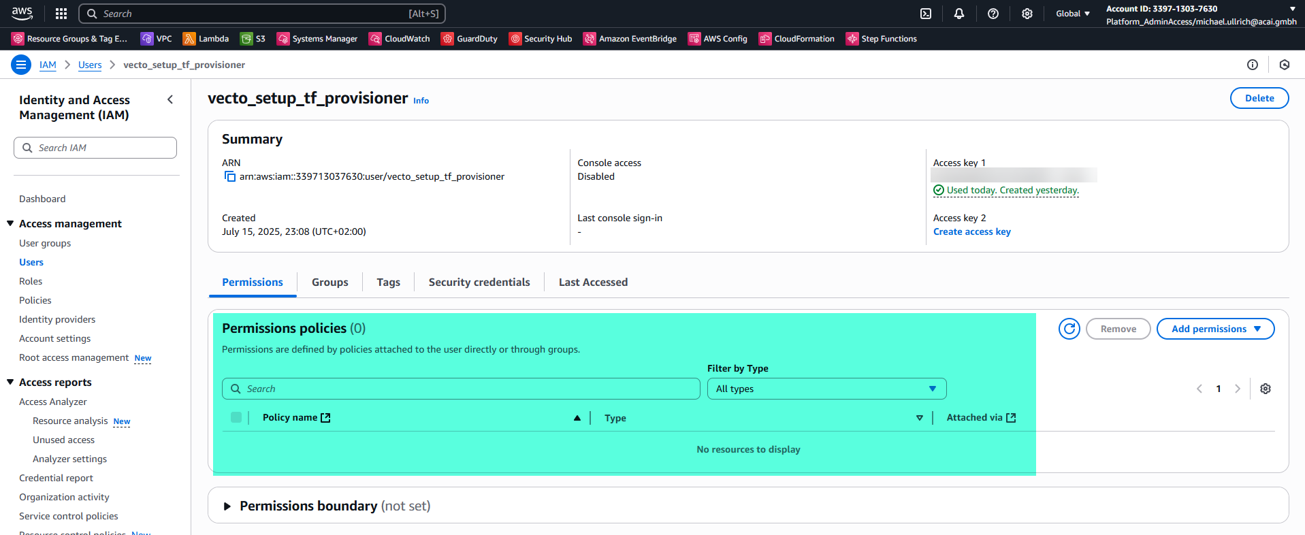Screen dimensions: 1305x535
Task: Open Dashboard in the side navigation
Action: pos(42,199)
